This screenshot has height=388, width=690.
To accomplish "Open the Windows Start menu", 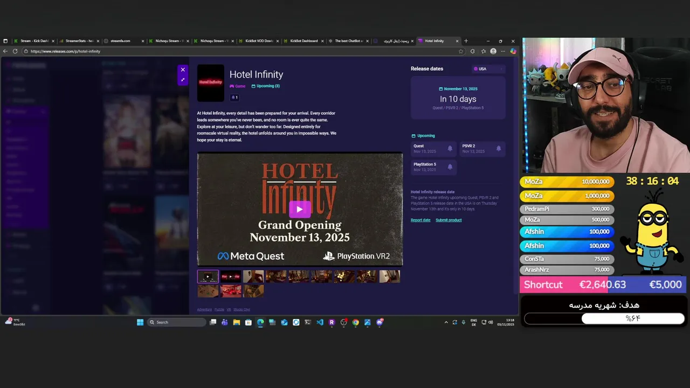I will [140, 322].
